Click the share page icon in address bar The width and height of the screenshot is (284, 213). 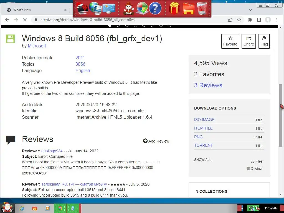(230, 20)
